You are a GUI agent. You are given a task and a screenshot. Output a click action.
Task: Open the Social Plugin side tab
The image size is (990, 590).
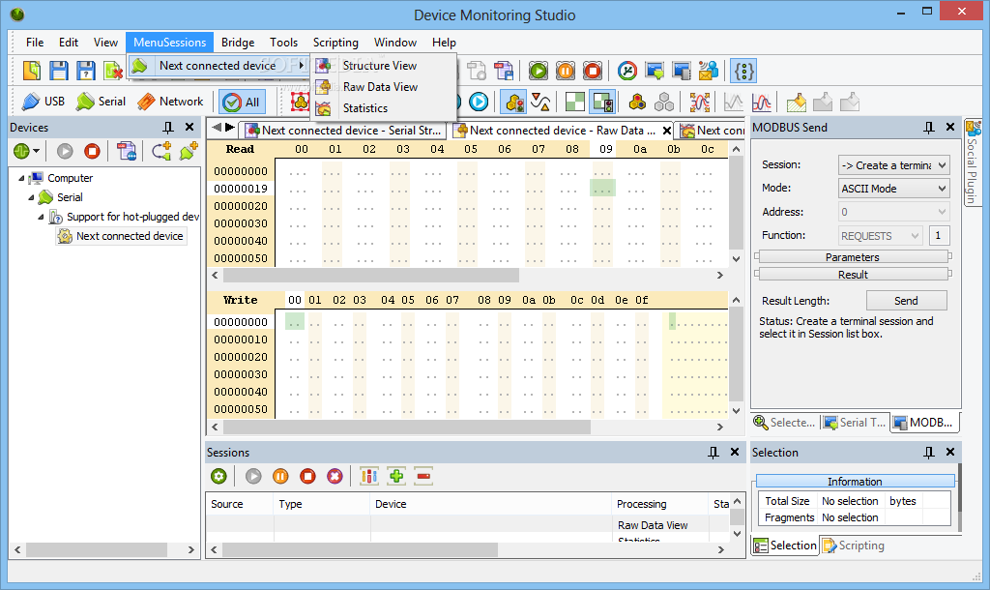973,162
